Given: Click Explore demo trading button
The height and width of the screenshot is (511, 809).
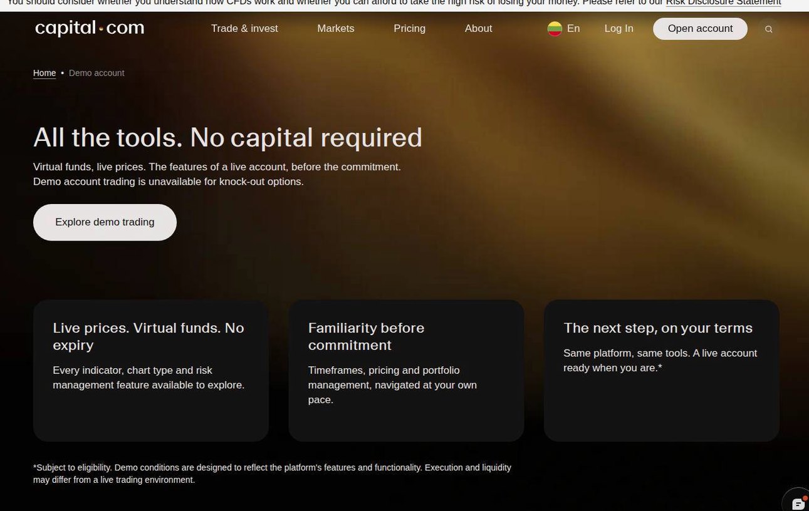Looking at the screenshot, I should coord(105,222).
